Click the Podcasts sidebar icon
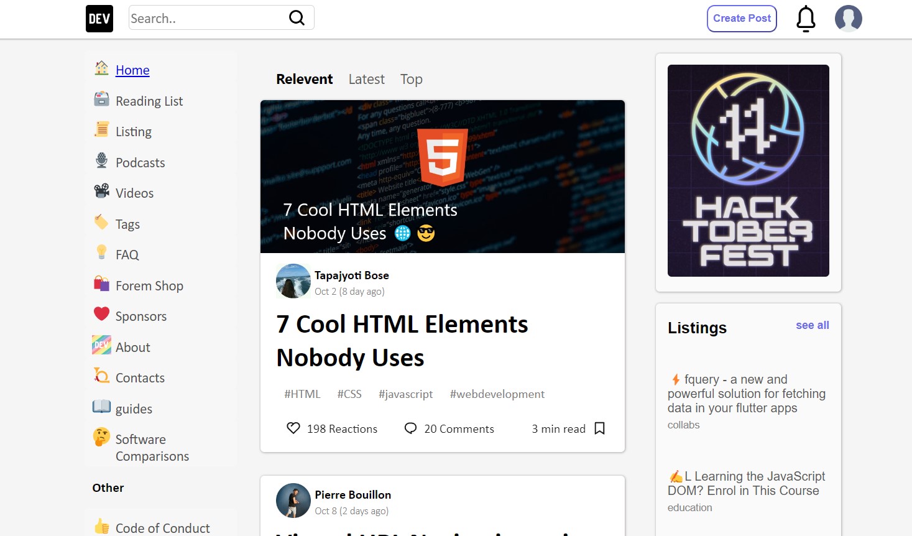912x536 pixels. (x=101, y=162)
